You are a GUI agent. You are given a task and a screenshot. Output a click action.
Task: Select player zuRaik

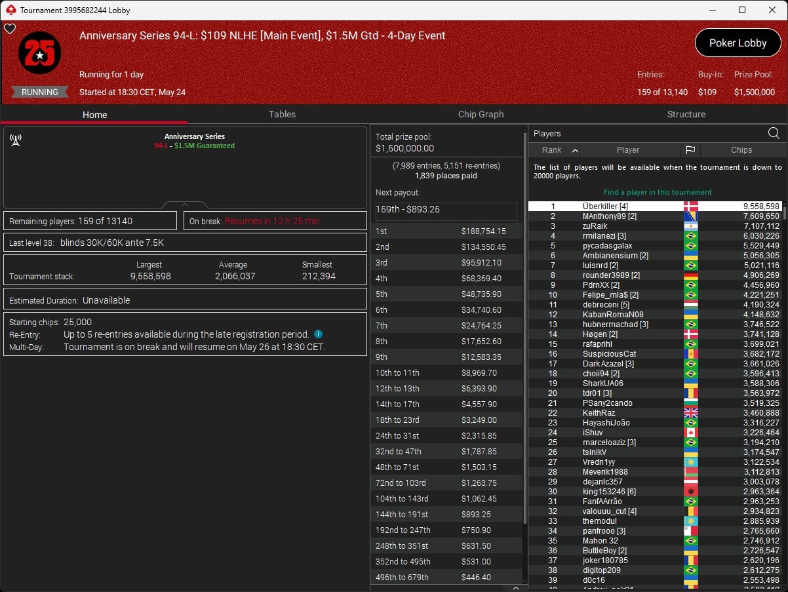click(655, 226)
